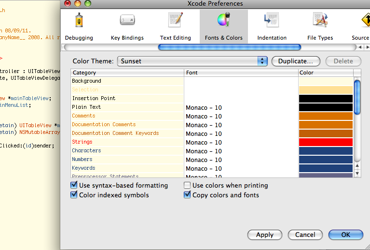Screen dimensions: 370x250
Task: Click the Fonts & Colors tab label
Action: pos(224,38)
